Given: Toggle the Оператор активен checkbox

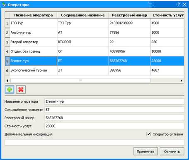Looking at the screenshot, I should pos(148,134).
